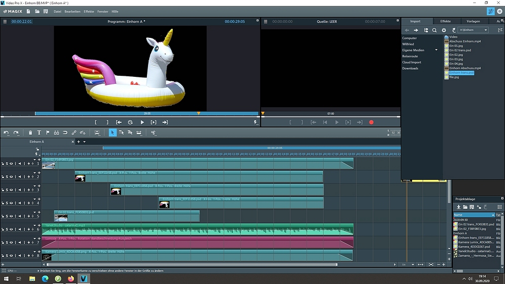Select Reiseroute in the Import sidebar
This screenshot has width=505, height=284.
coord(410,56)
